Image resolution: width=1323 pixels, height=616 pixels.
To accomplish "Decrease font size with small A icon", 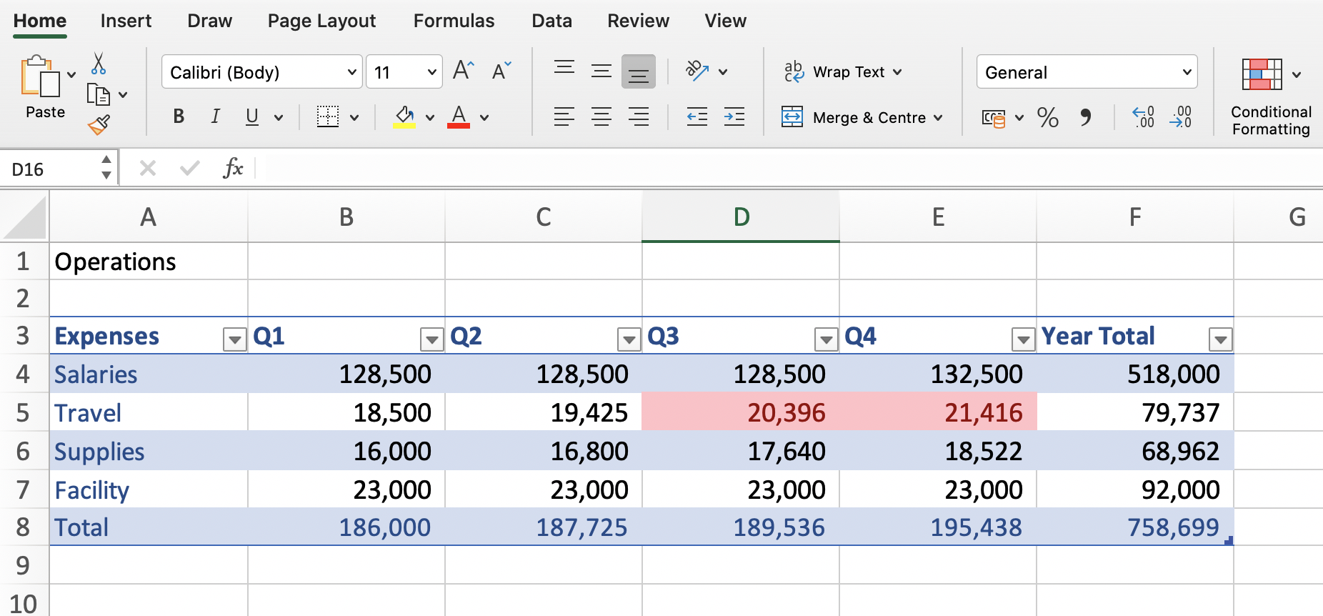I will point(501,70).
